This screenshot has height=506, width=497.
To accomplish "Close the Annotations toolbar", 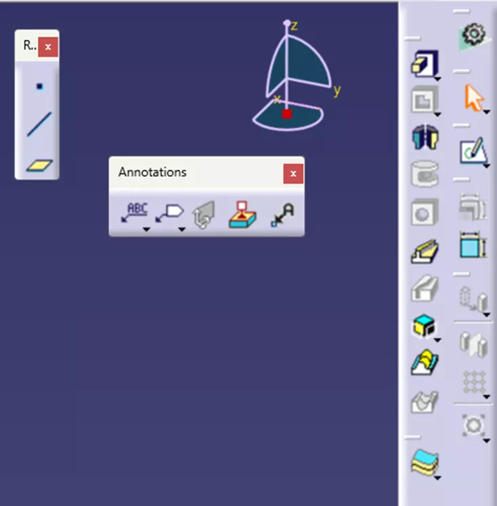I will click(293, 174).
